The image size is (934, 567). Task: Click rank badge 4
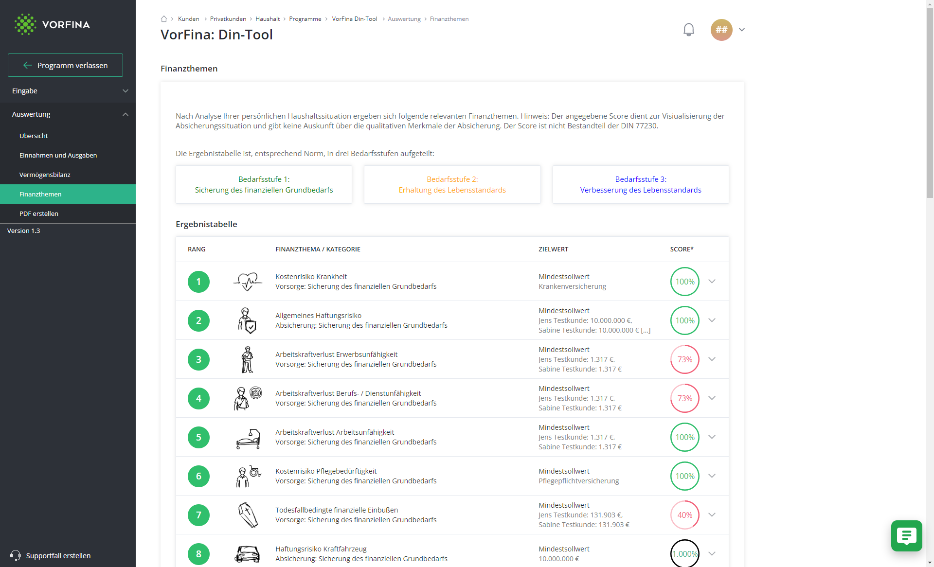[198, 398]
